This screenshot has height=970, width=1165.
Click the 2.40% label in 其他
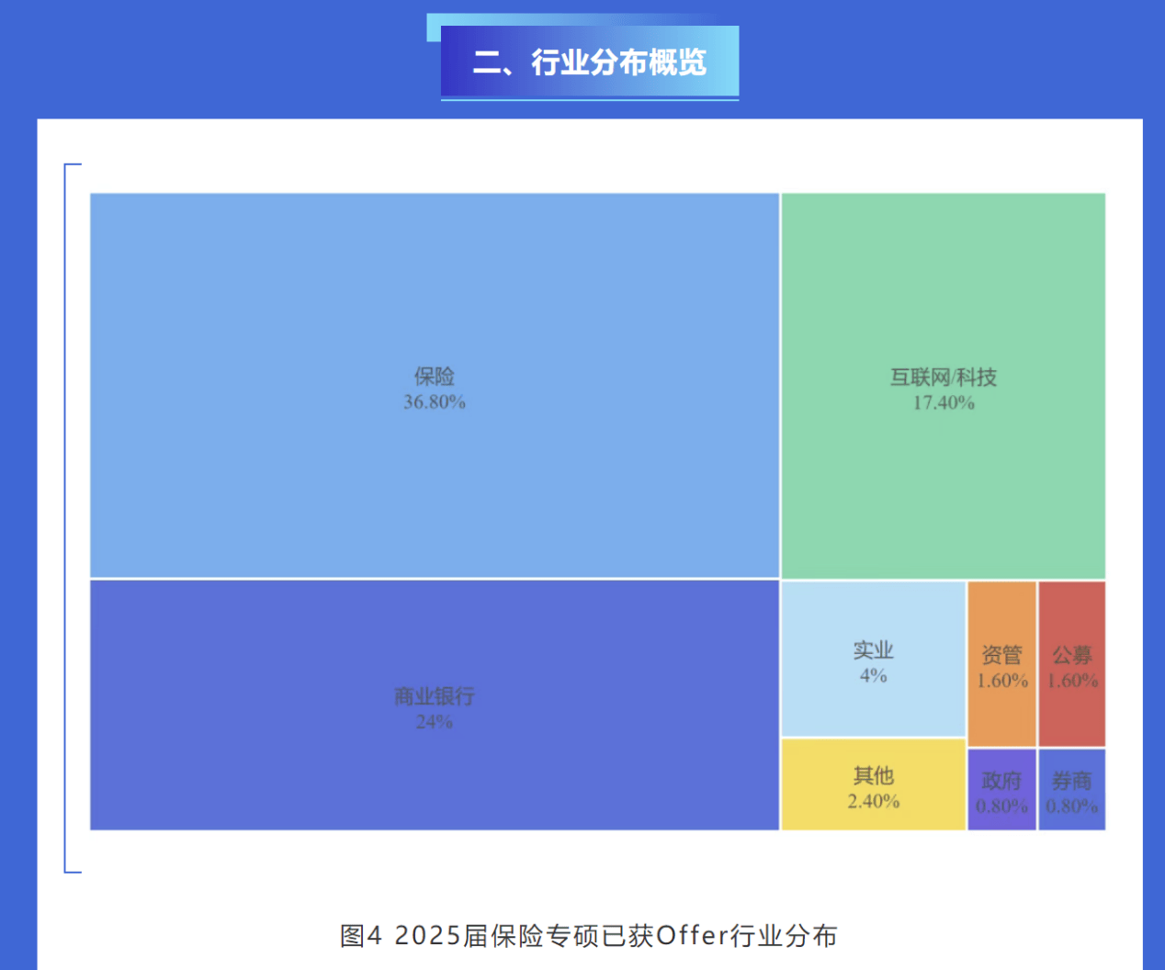873,801
